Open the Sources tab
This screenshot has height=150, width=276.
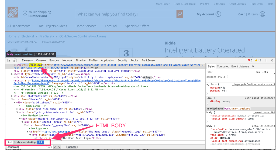(54, 60)
